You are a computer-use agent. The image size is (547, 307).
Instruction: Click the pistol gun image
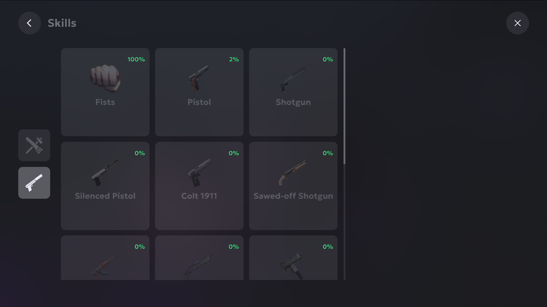point(198,79)
